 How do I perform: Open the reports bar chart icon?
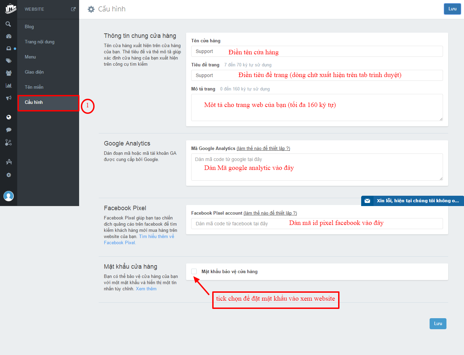pyautogui.click(x=9, y=85)
